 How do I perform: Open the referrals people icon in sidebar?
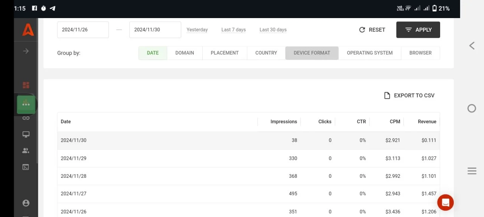pyautogui.click(x=26, y=151)
